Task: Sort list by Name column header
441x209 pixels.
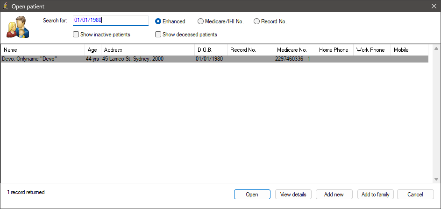Action: 43,50
